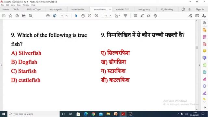Open File Explorer from taskbar
208x117 pixels.
click(108, 114)
